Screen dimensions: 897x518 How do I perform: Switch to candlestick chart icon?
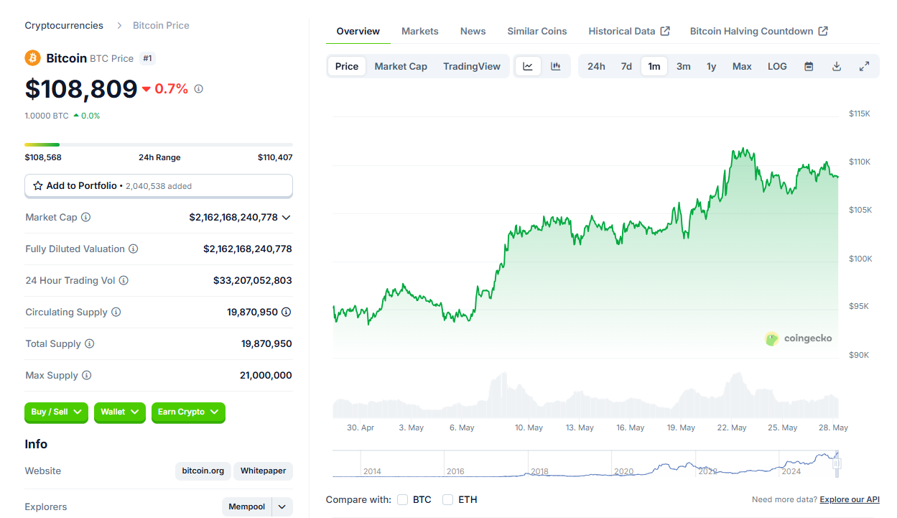pyautogui.click(x=556, y=66)
